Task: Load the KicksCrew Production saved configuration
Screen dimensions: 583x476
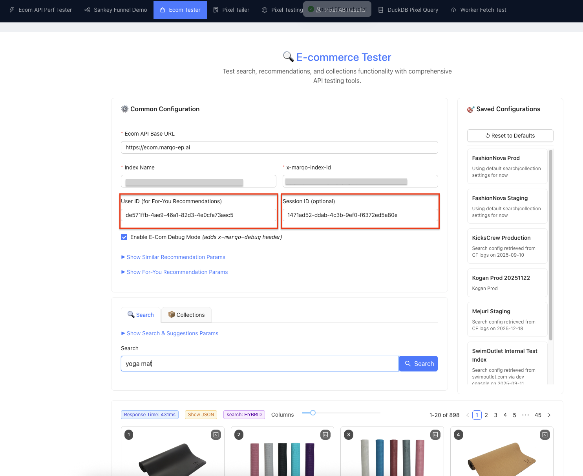Action: 507,246
